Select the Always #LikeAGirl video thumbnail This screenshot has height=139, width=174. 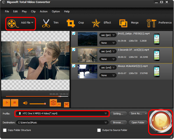(88, 72)
